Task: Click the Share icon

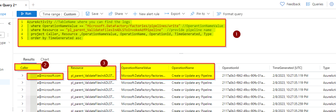Action: tap(110, 14)
